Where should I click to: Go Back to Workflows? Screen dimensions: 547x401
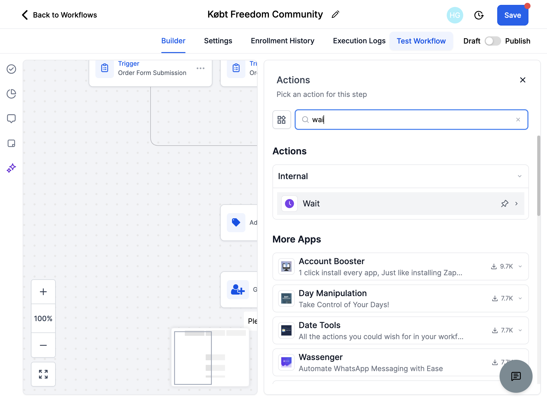tap(59, 15)
